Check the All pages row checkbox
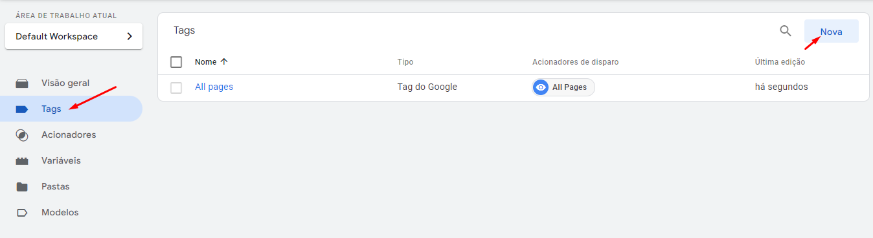Viewport: 873px width, 238px height. (176, 87)
